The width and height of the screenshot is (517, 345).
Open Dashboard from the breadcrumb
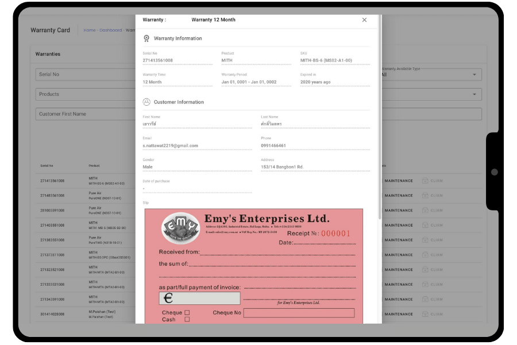coord(110,30)
